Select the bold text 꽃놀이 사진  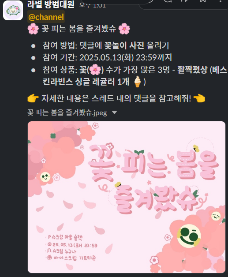pos(124,45)
